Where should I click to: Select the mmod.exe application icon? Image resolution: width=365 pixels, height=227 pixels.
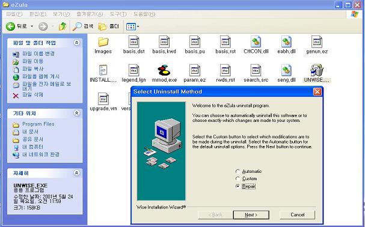[x=164, y=70]
